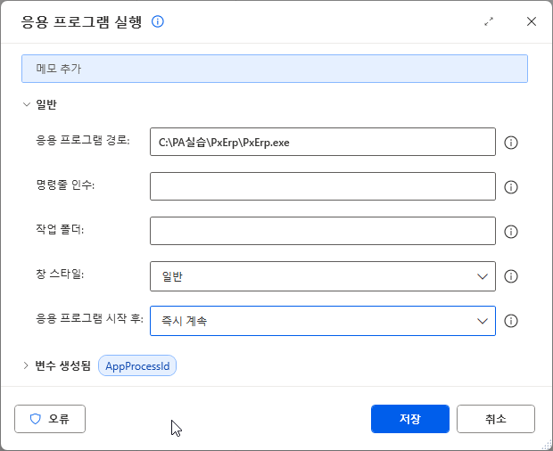Show info for 창 스타일
Image resolution: width=553 pixels, height=451 pixels.
coord(511,276)
